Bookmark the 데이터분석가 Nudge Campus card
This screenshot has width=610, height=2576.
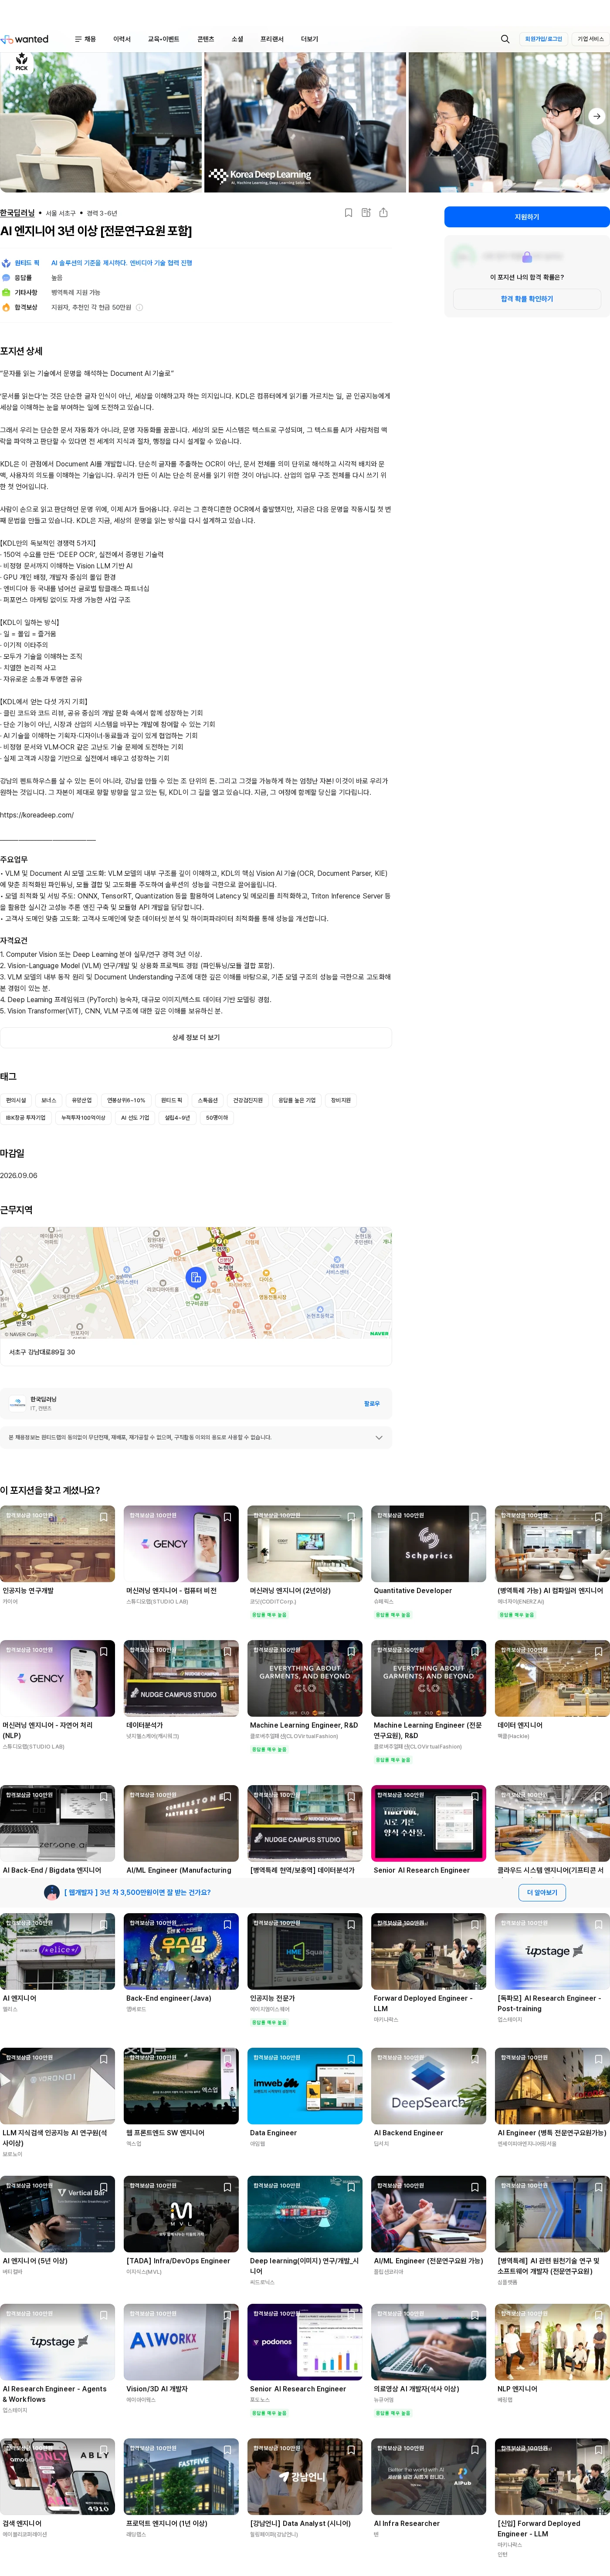(227, 1651)
